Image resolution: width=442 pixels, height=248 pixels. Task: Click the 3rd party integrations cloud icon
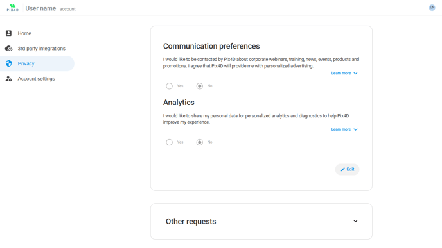click(9, 48)
